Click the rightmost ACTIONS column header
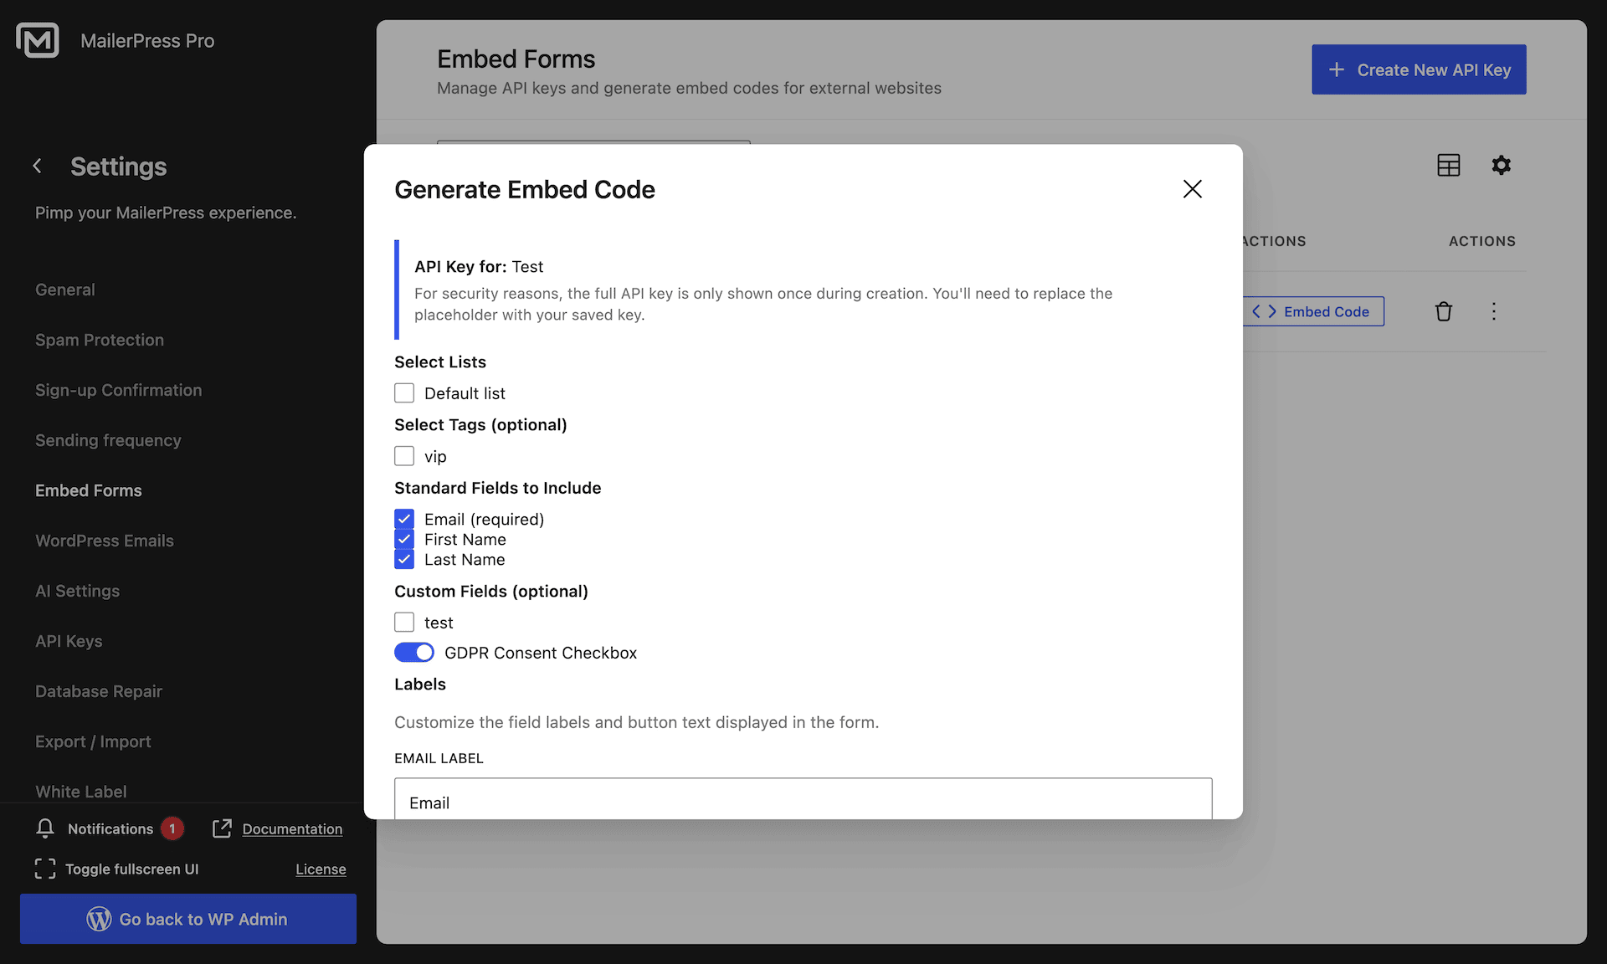Viewport: 1607px width, 964px height. tap(1482, 241)
